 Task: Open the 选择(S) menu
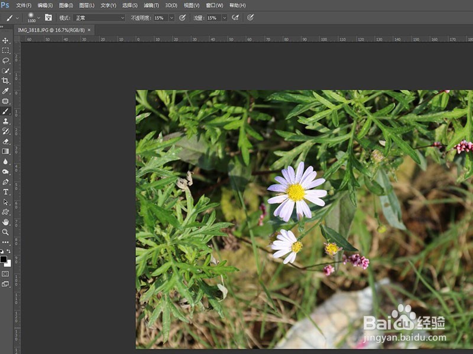click(x=129, y=5)
